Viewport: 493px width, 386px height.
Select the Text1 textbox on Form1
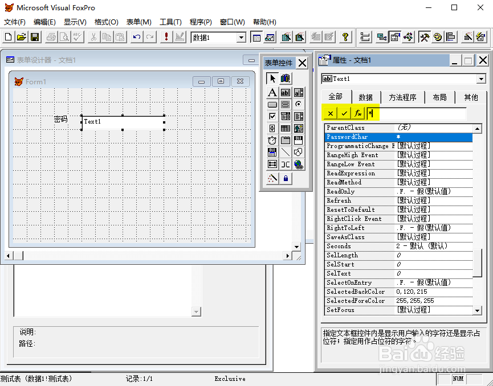tap(123, 122)
